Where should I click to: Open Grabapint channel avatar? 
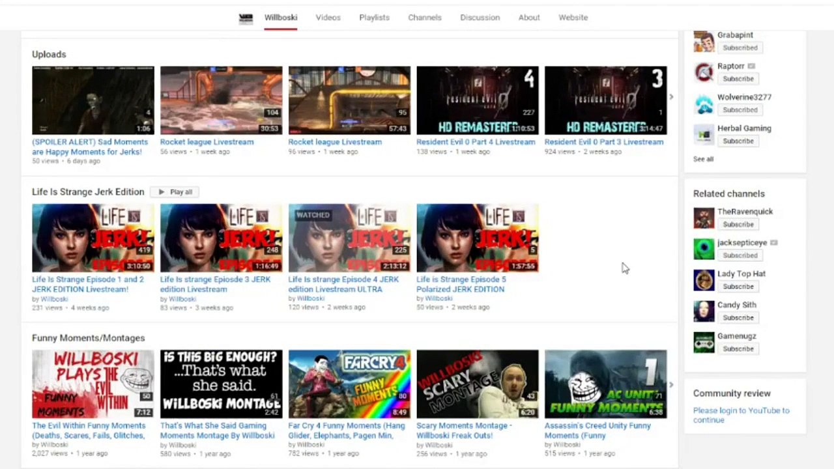tap(704, 42)
